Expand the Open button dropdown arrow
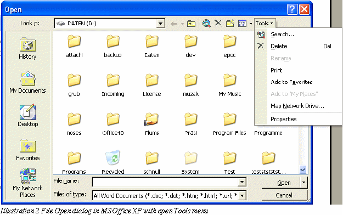This screenshot has width=343, height=215. [x=303, y=182]
